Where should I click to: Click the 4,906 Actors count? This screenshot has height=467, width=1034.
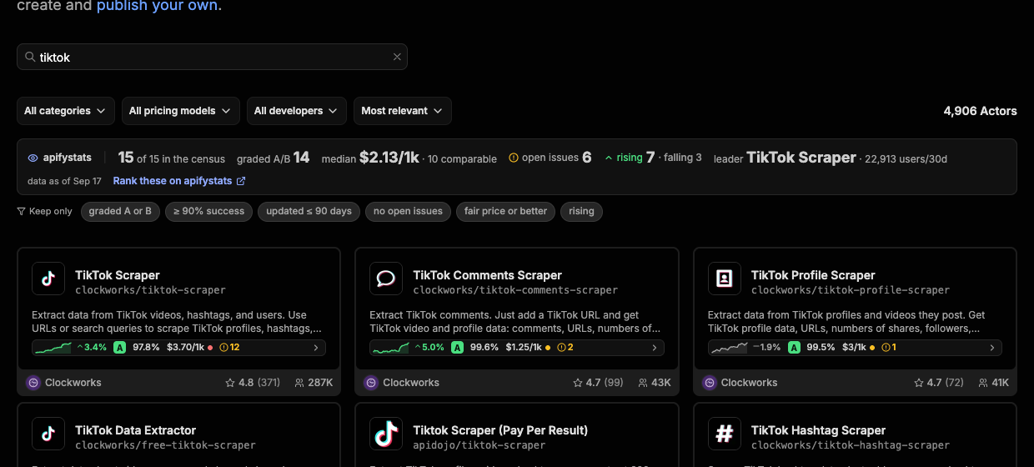980,111
